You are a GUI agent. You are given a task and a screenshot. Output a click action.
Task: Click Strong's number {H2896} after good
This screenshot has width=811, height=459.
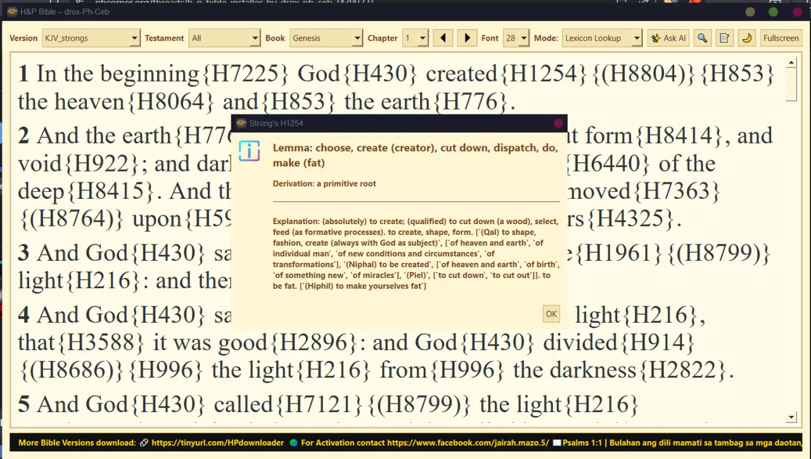point(314,343)
